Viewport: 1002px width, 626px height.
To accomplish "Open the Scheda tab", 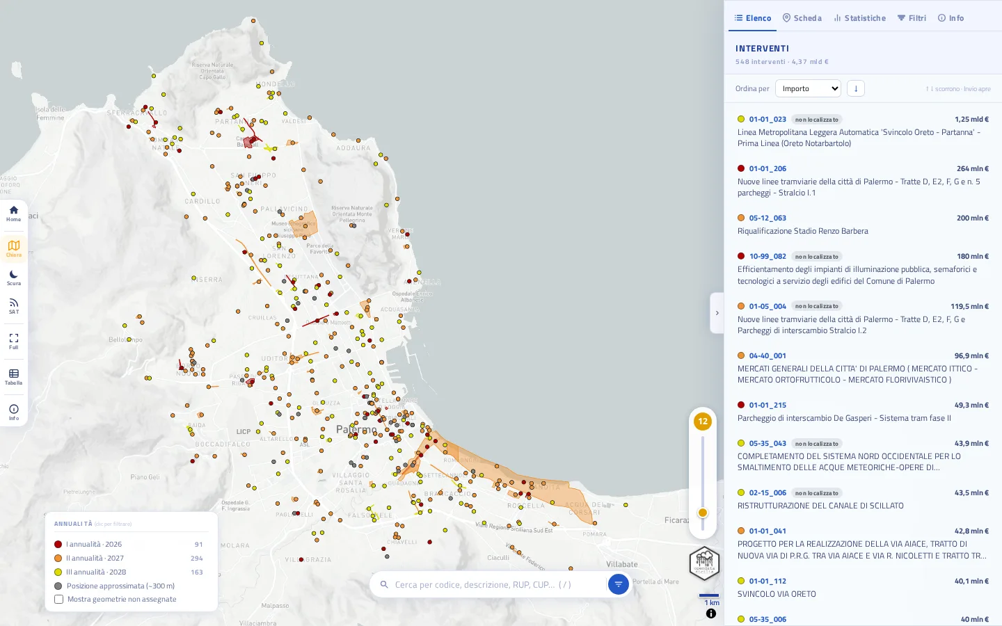I will [802, 18].
